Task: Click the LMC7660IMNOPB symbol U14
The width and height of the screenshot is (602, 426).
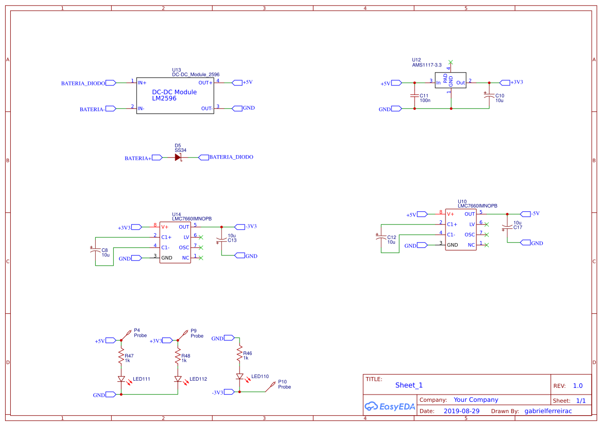Action: (x=175, y=242)
